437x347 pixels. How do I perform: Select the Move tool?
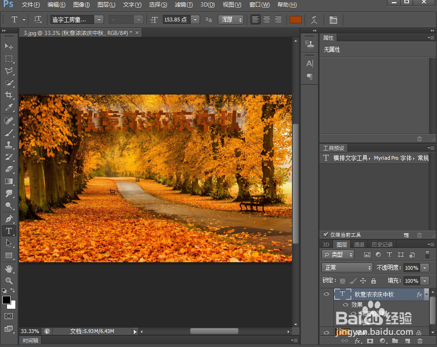[x=9, y=46]
